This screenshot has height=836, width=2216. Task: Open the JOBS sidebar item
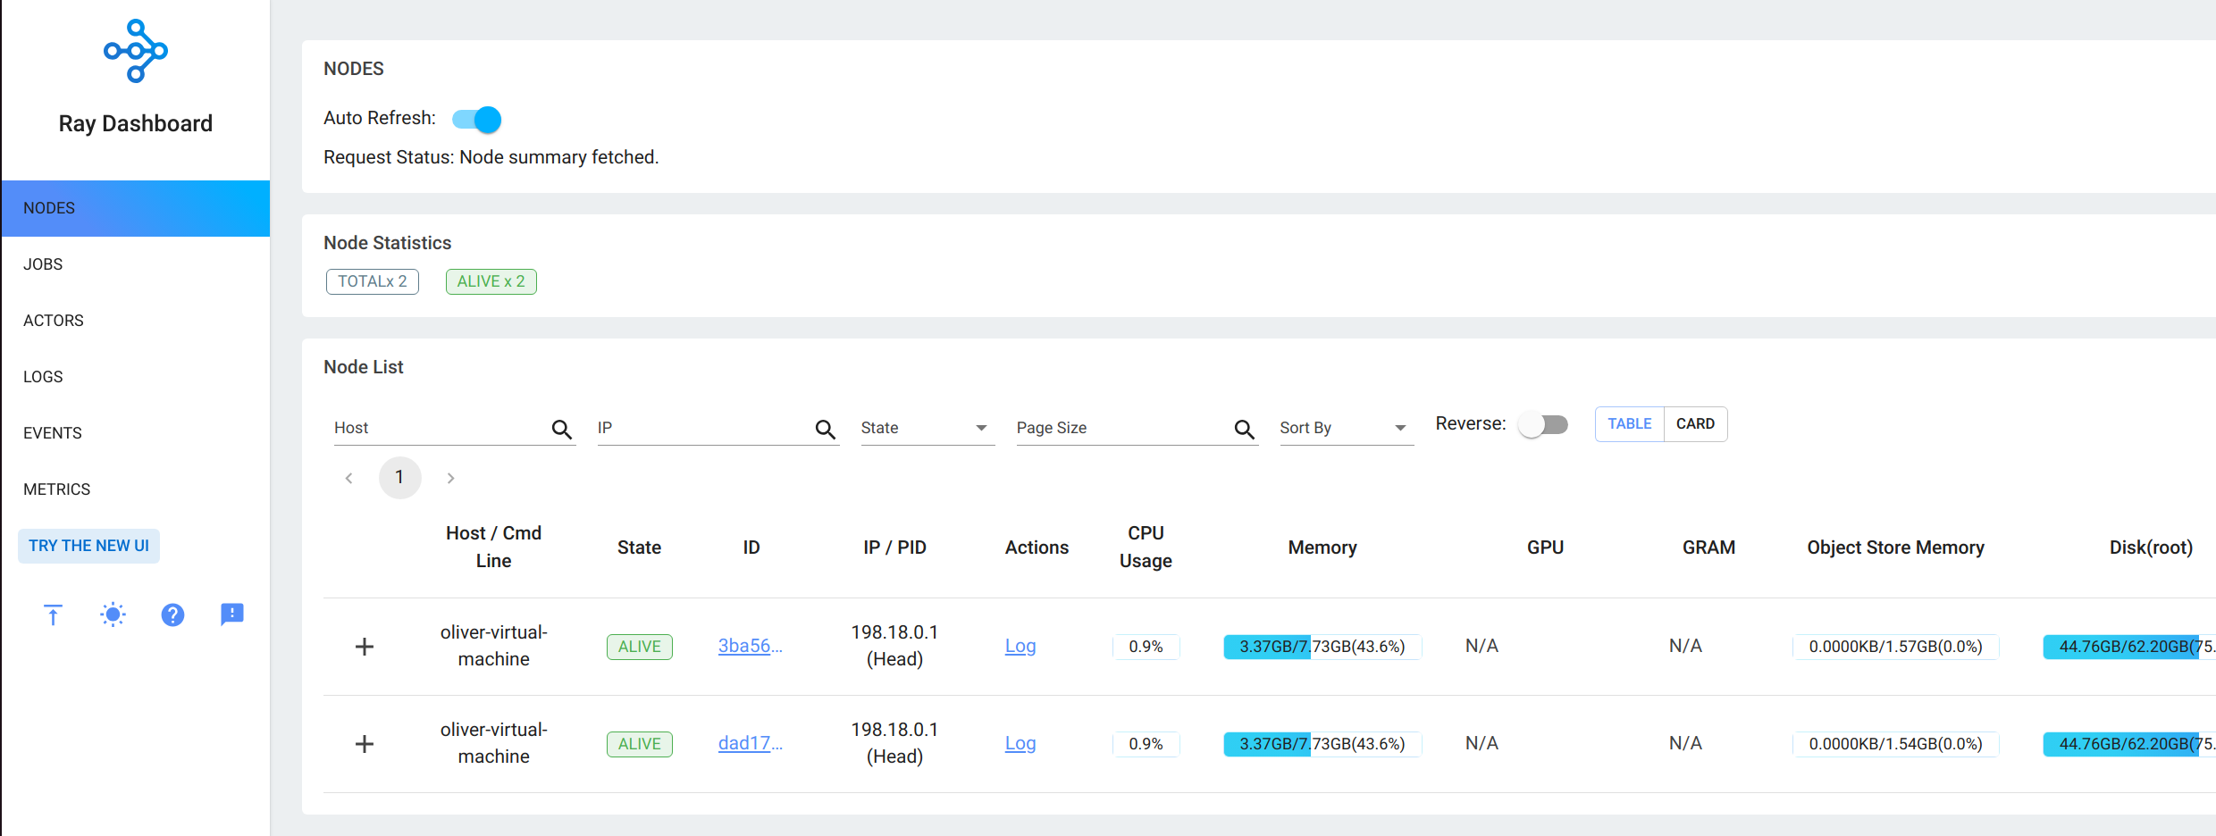(136, 264)
